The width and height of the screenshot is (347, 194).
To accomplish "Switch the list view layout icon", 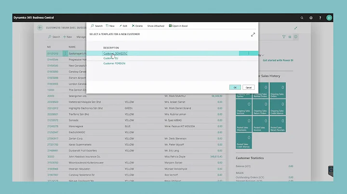I will pyautogui.click(x=290, y=37).
